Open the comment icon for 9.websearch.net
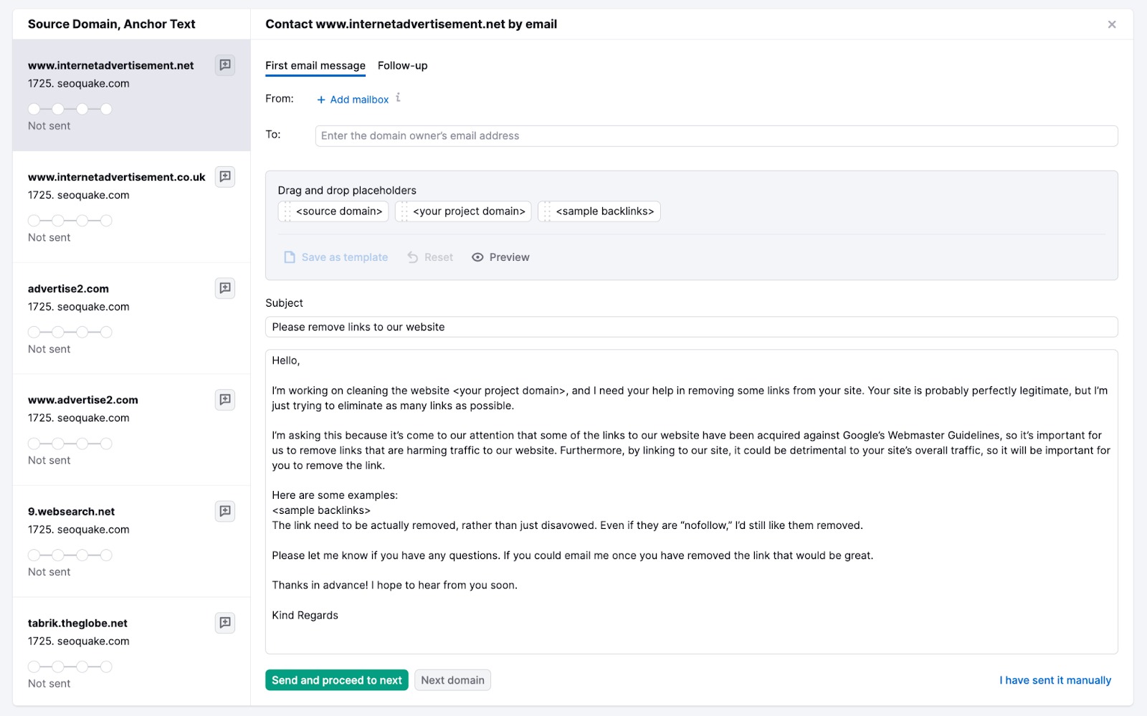Image resolution: width=1147 pixels, height=716 pixels. (x=225, y=511)
